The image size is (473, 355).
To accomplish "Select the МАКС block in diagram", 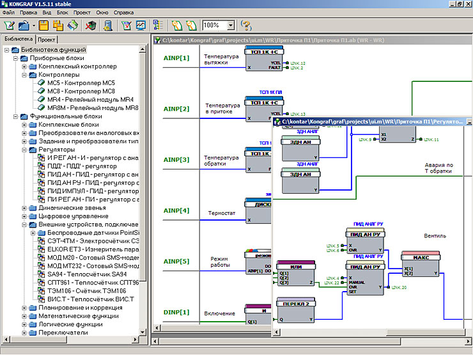I will pyautogui.click(x=421, y=264).
